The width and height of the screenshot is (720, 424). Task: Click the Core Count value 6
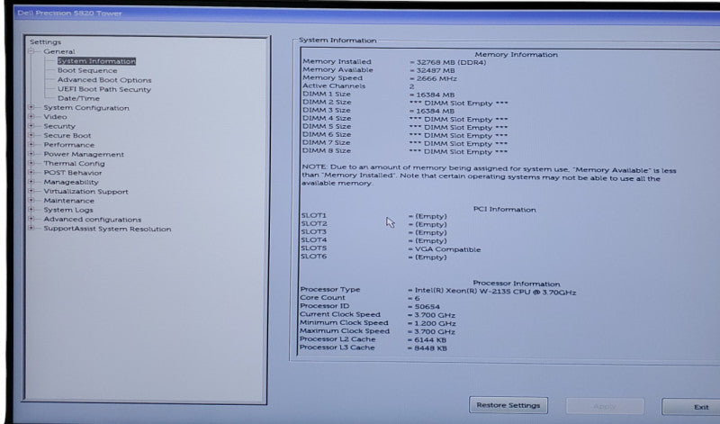click(x=414, y=298)
